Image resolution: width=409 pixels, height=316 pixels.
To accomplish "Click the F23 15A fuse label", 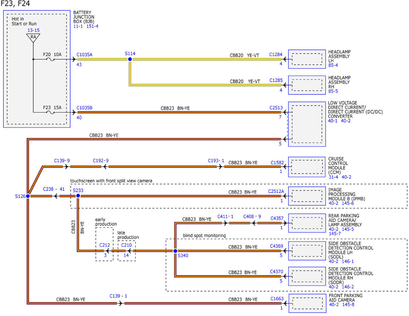I will click(x=52, y=108).
